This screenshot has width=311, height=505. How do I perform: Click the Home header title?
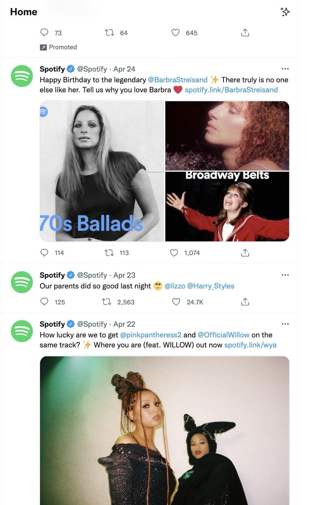tap(24, 12)
